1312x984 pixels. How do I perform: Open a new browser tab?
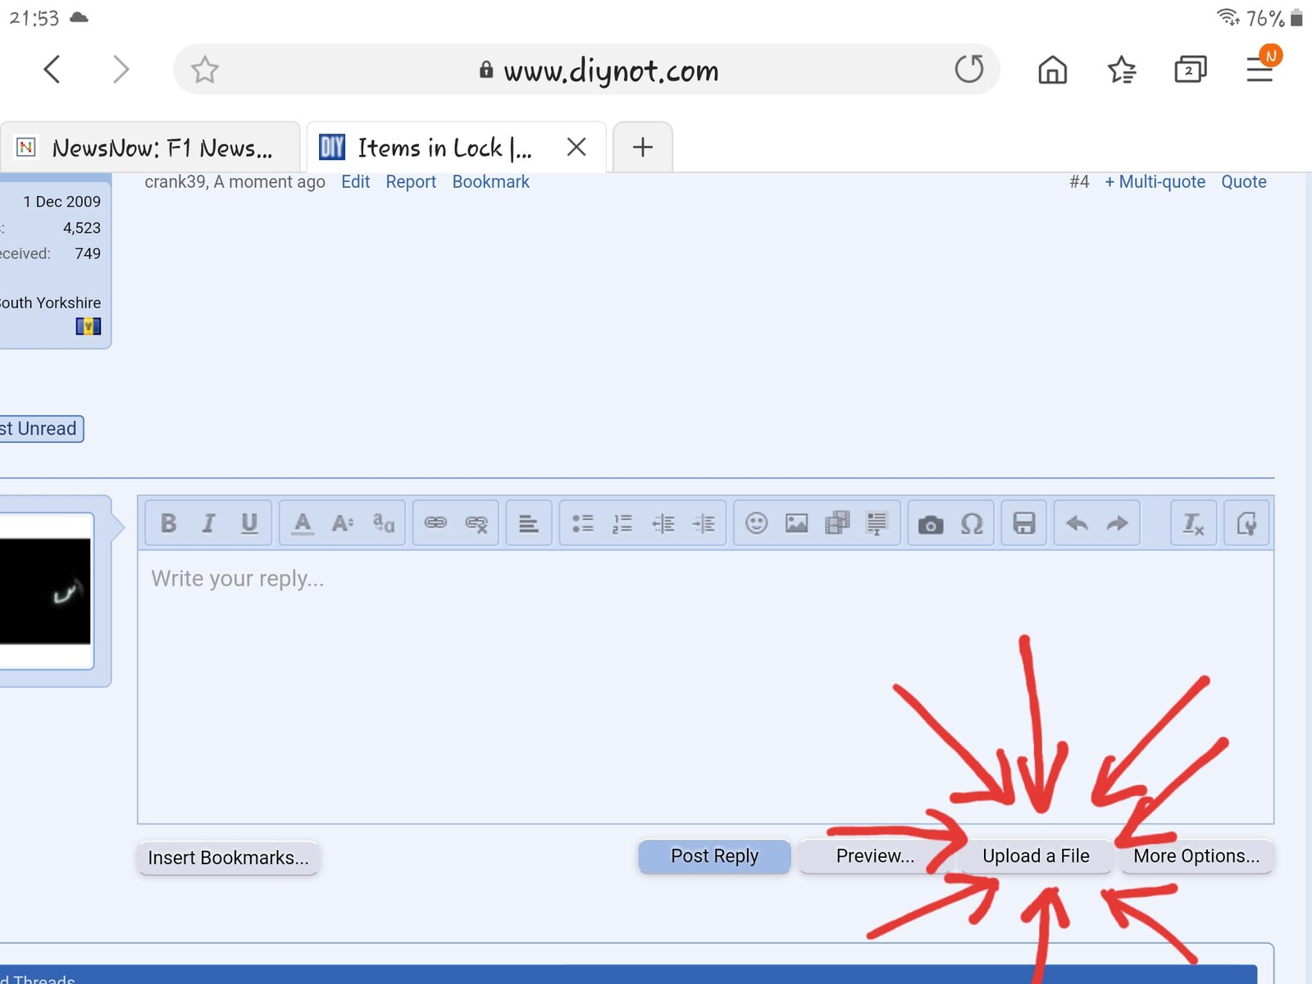(643, 148)
